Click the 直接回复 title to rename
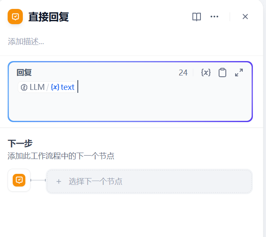The height and width of the screenshot is (237, 266). pyautogui.click(x=49, y=17)
